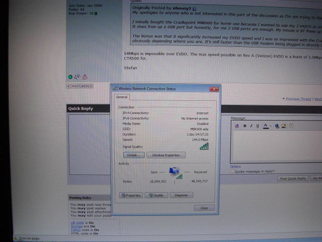Click the Duration value 1 day 04:57:35
322x242 pixels.
click(x=198, y=135)
